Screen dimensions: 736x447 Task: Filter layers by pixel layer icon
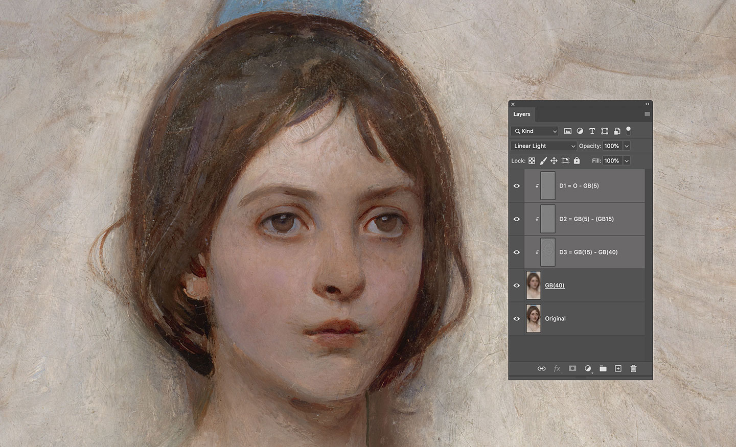click(567, 131)
